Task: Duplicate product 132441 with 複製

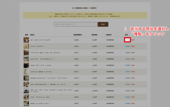Action: pos(127,46)
